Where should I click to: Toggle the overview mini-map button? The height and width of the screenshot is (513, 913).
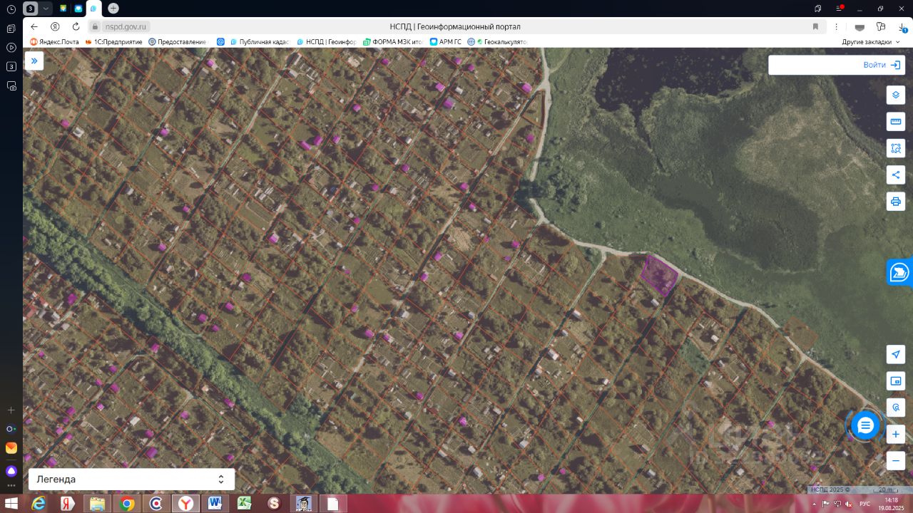(x=896, y=381)
